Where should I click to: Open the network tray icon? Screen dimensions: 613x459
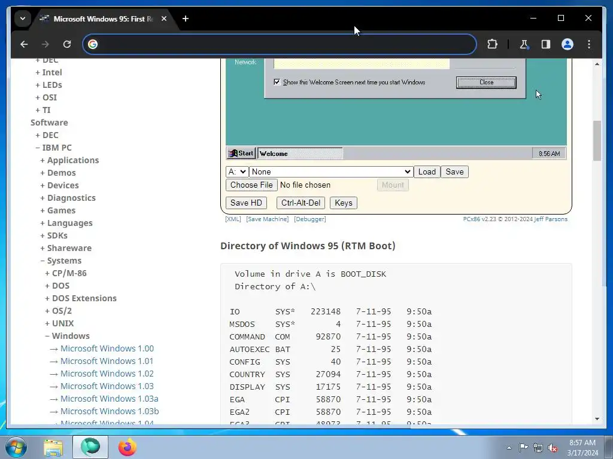pos(538,448)
